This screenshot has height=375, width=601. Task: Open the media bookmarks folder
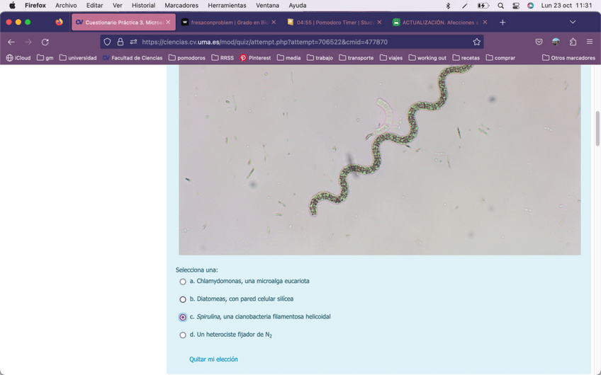[288, 58]
